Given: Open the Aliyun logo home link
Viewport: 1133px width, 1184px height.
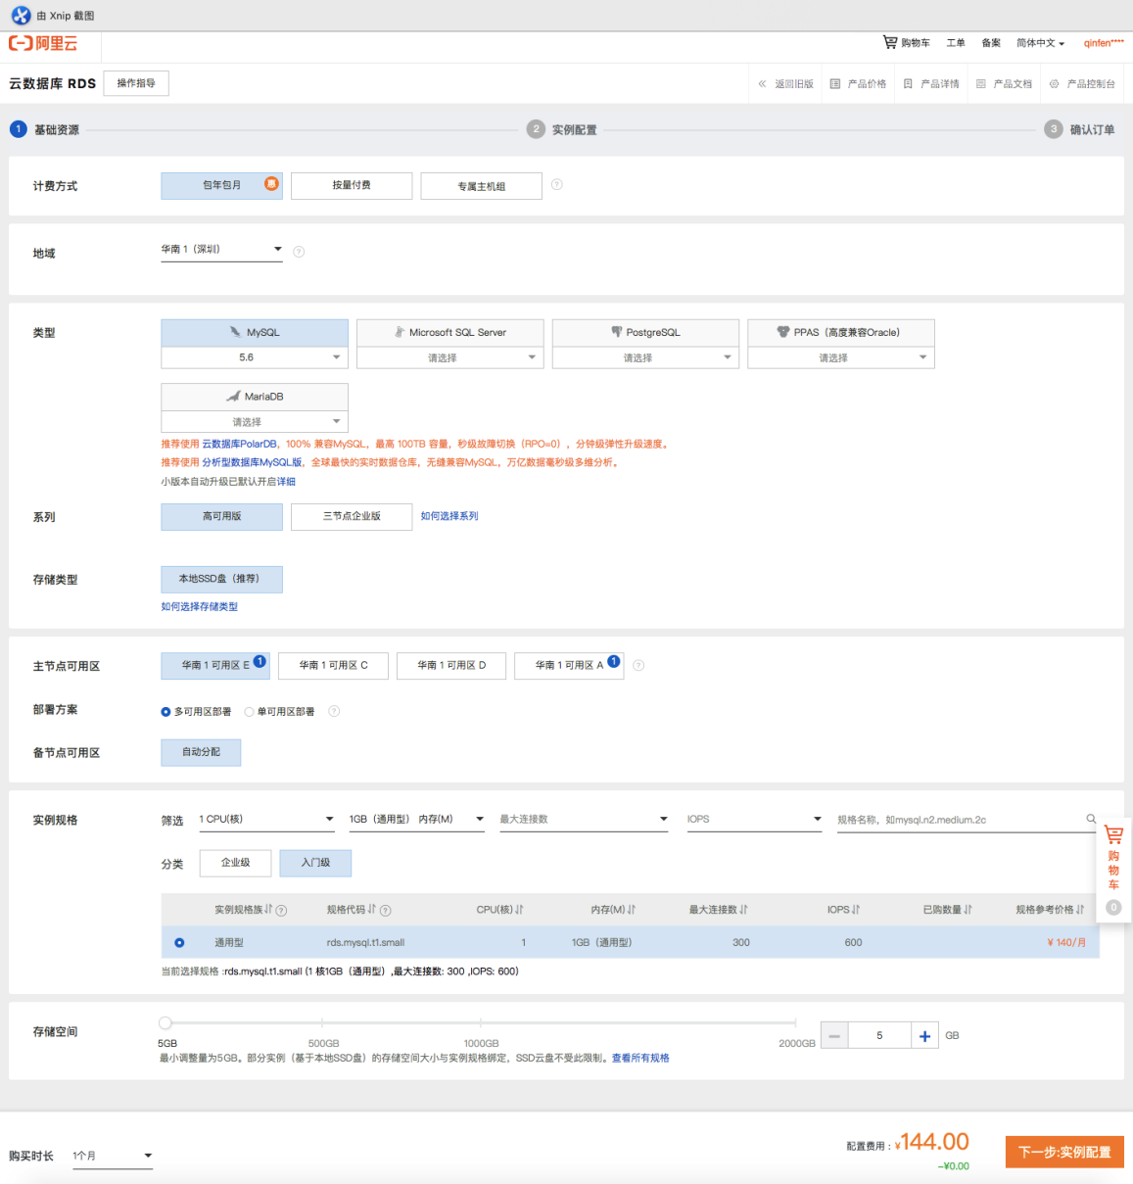Looking at the screenshot, I should coord(43,43).
